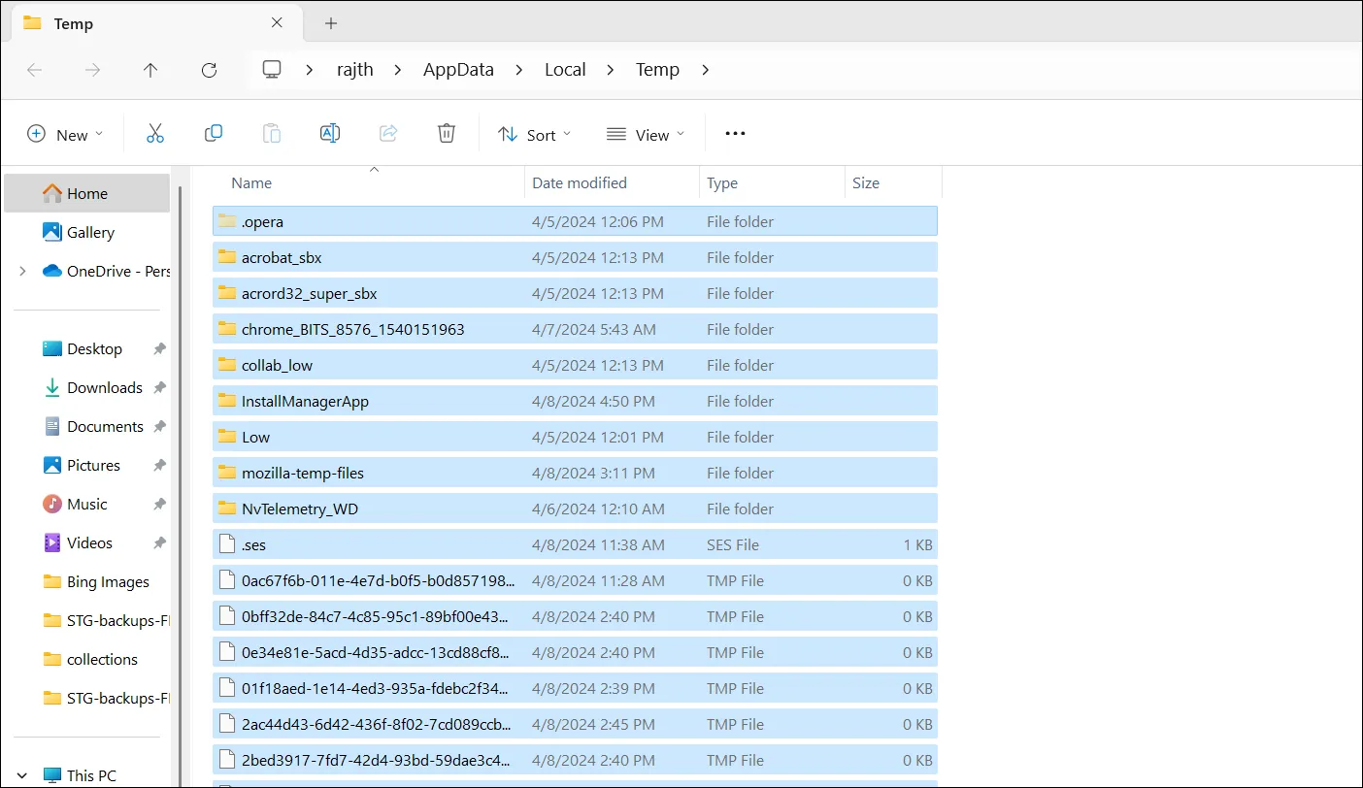Screen dimensions: 1363x788
Task: Open Downloads in the navigation pane
Action: (104, 388)
